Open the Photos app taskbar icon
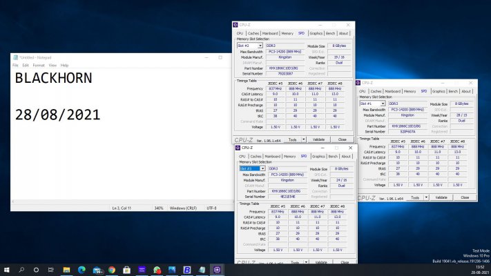Screen dimensions: 491x276 pos(172,270)
